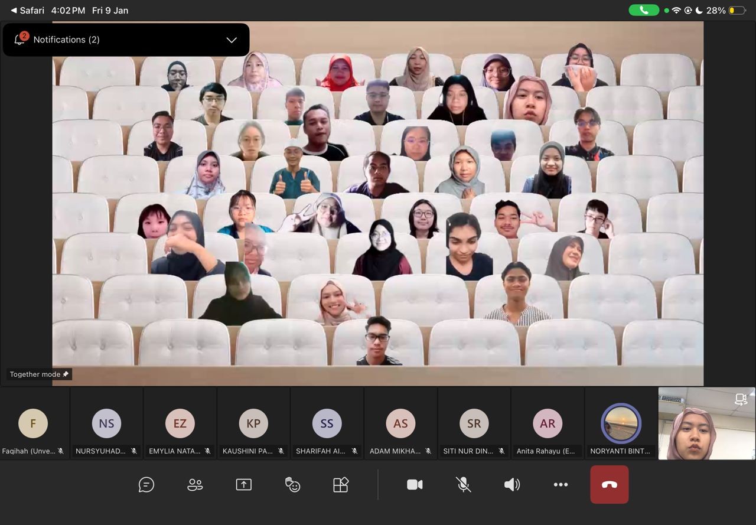This screenshot has height=525, width=756.
Task: Tap the green active call indicator
Action: point(644,11)
